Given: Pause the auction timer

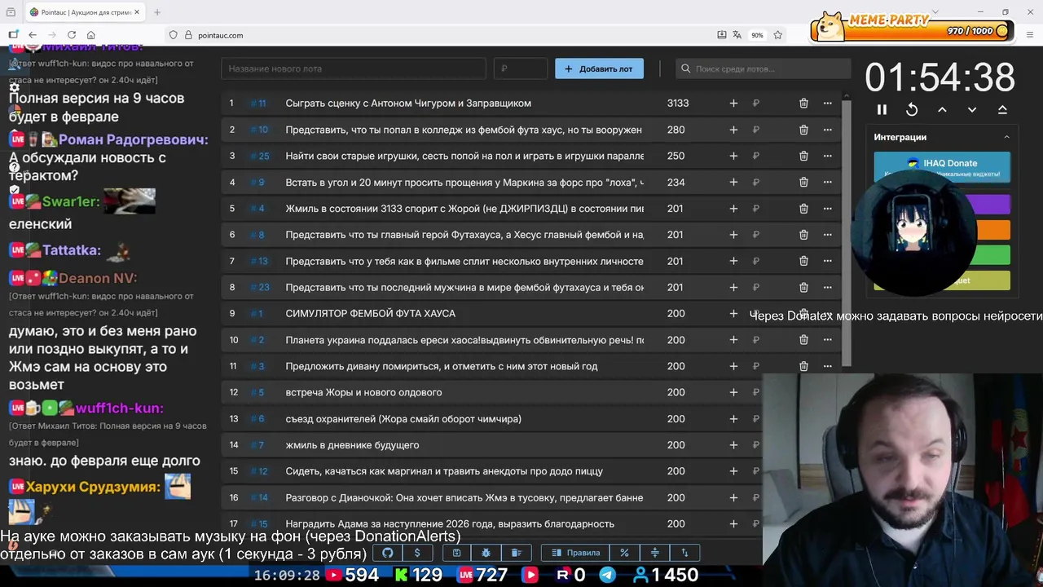Looking at the screenshot, I should click(x=882, y=109).
